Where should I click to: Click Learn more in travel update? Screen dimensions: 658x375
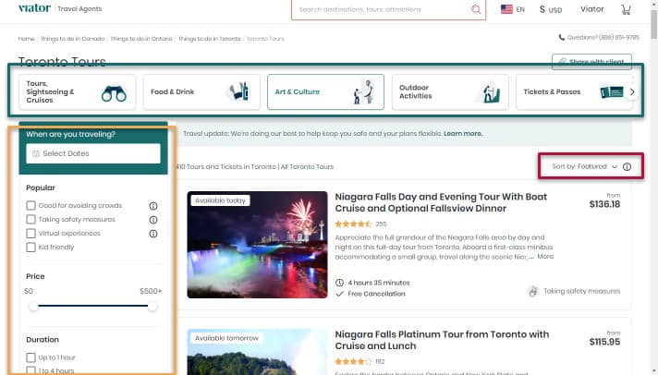(463, 133)
